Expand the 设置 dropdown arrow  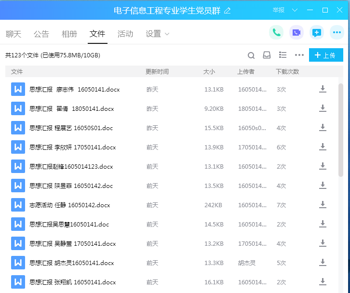pos(167,34)
